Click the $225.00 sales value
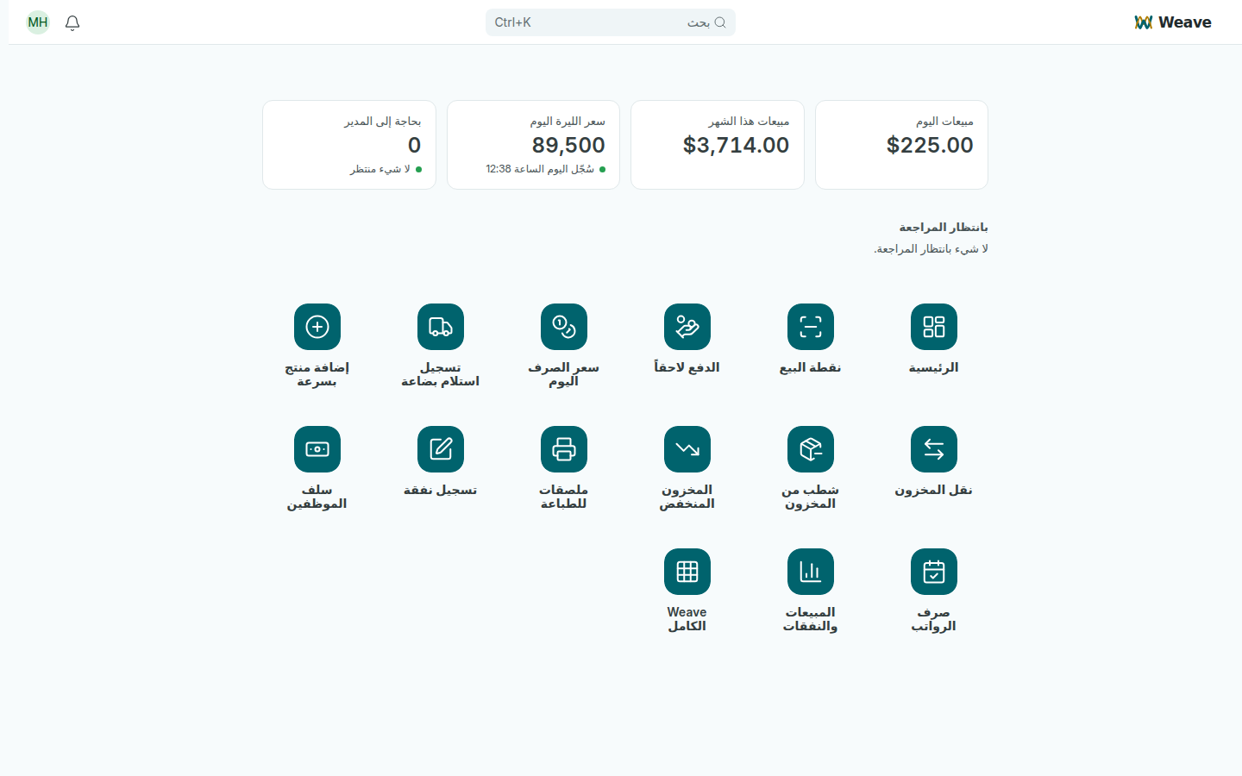 930,145
